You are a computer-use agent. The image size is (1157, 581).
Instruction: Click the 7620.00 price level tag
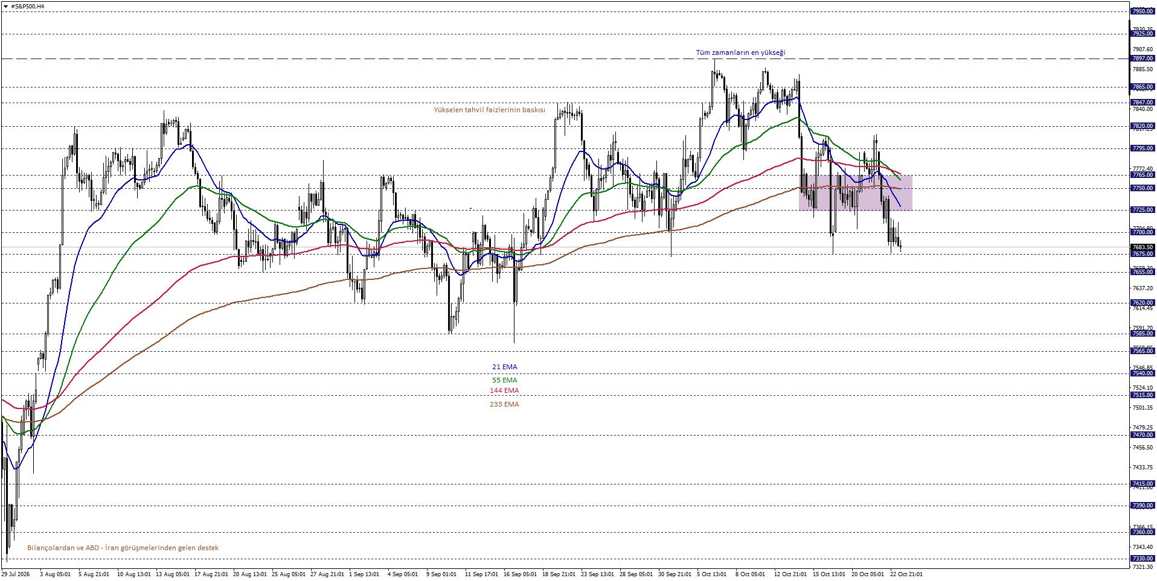coord(1142,303)
